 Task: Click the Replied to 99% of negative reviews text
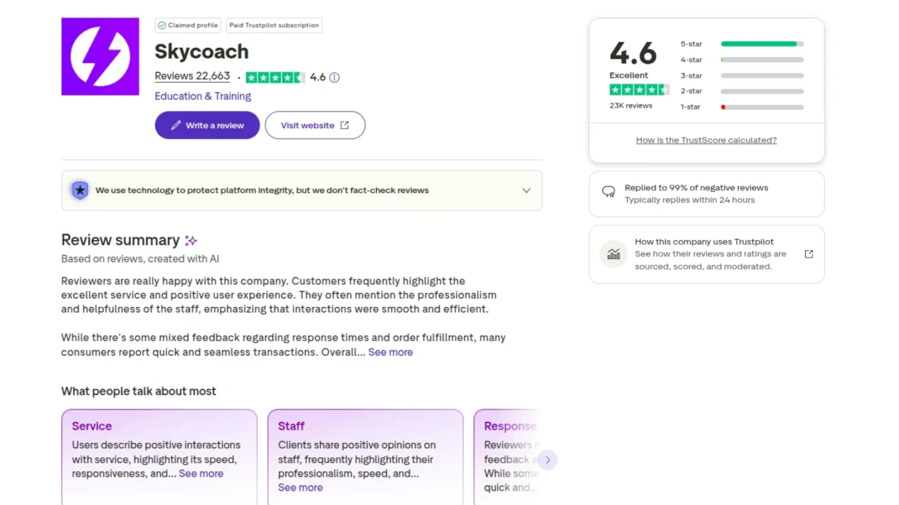point(696,187)
